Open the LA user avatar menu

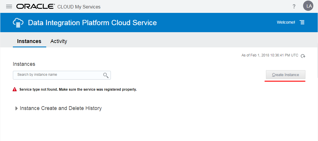point(308,6)
